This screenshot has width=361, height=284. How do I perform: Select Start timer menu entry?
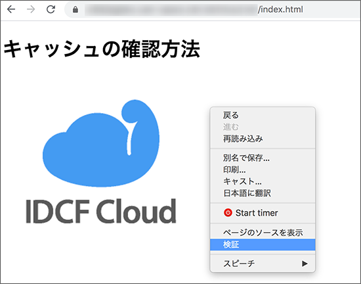(x=263, y=213)
